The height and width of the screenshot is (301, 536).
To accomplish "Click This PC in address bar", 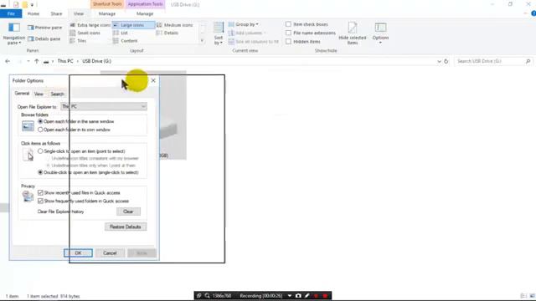I will pos(65,61).
